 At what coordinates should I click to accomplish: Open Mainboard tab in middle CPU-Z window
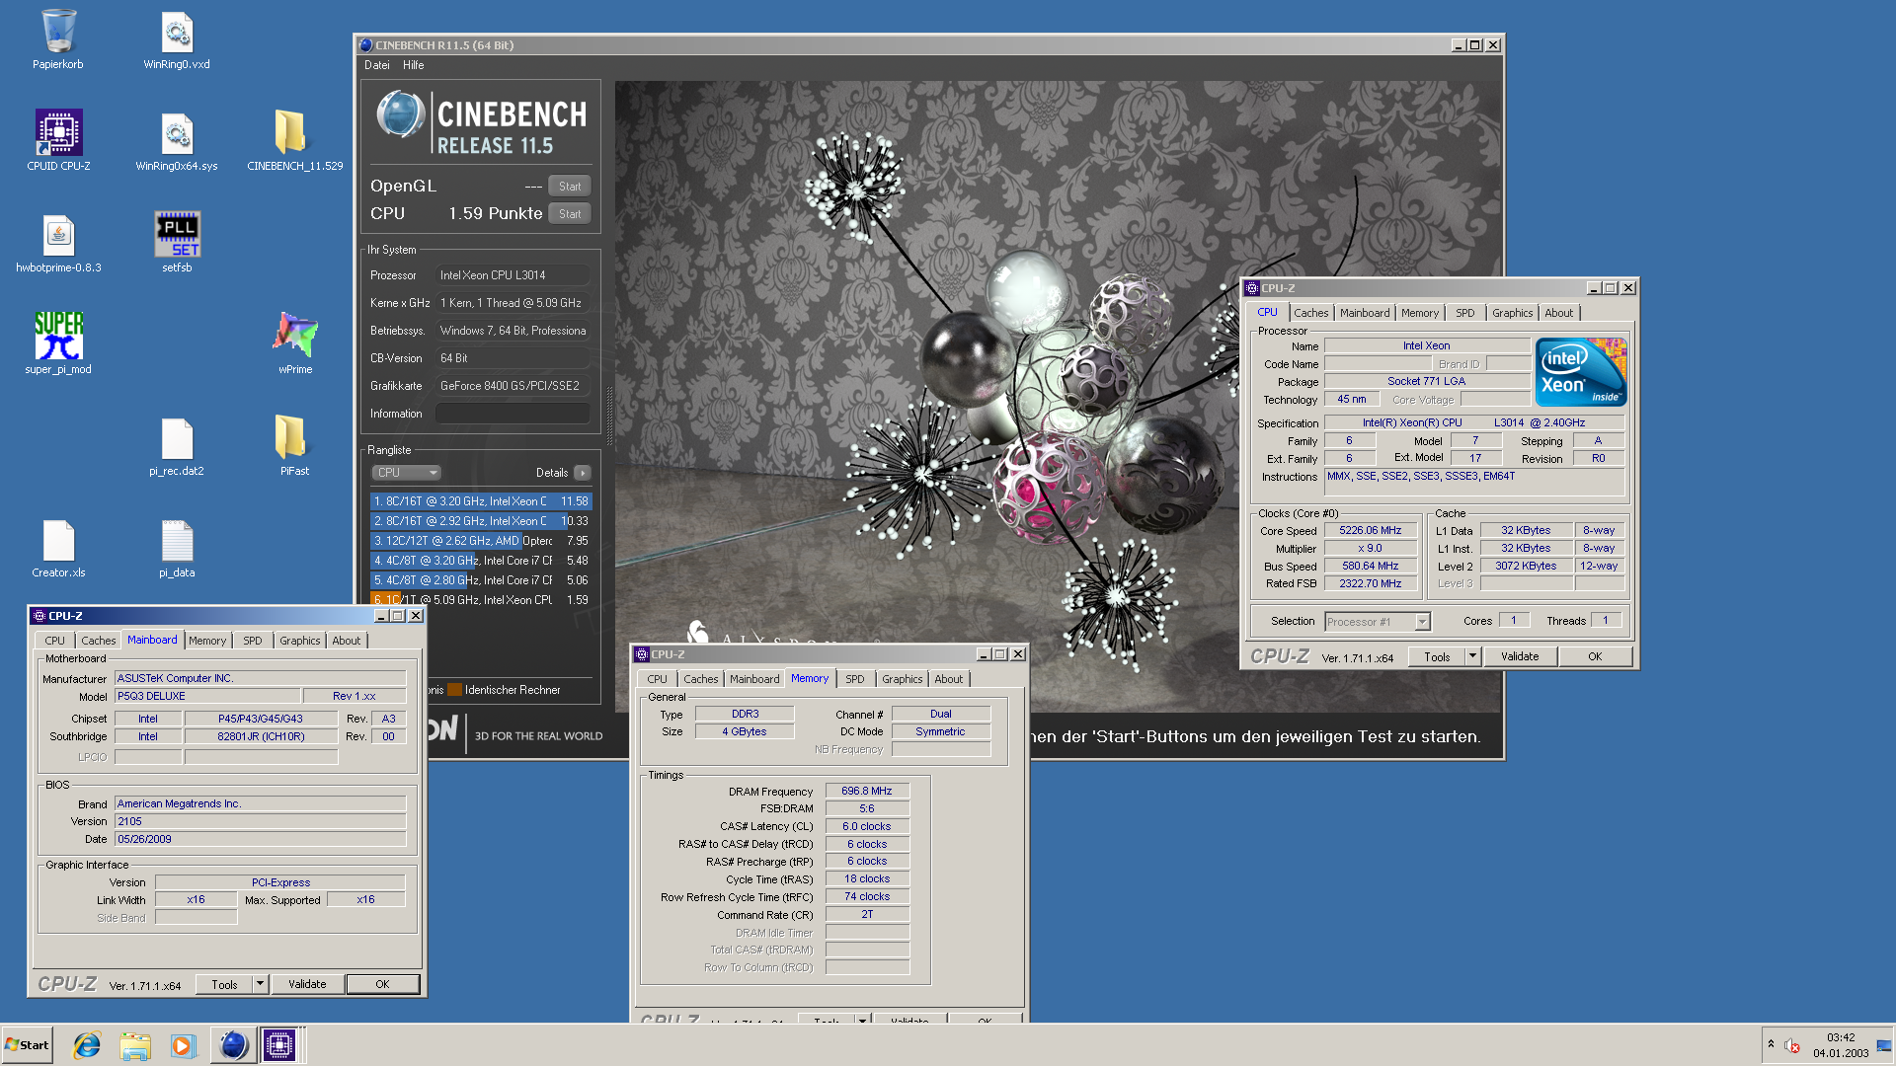(x=754, y=679)
